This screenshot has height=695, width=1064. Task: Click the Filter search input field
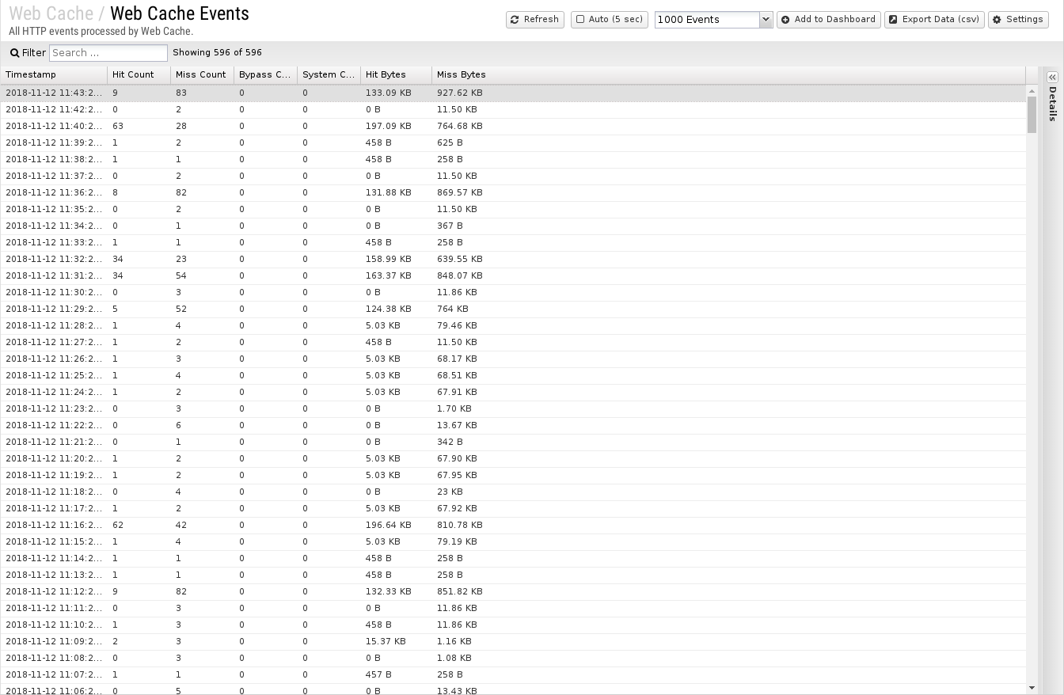[108, 53]
